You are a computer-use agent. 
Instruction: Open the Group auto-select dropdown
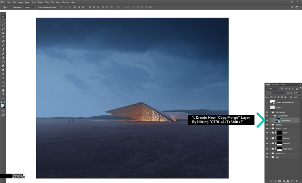(x=28, y=7)
